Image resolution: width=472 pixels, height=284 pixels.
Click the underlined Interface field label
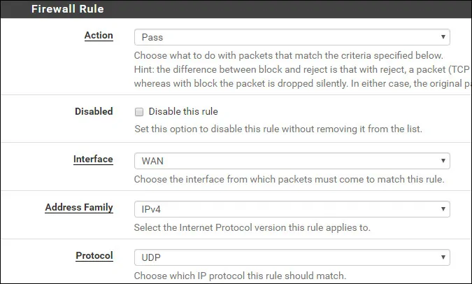pyautogui.click(x=93, y=159)
